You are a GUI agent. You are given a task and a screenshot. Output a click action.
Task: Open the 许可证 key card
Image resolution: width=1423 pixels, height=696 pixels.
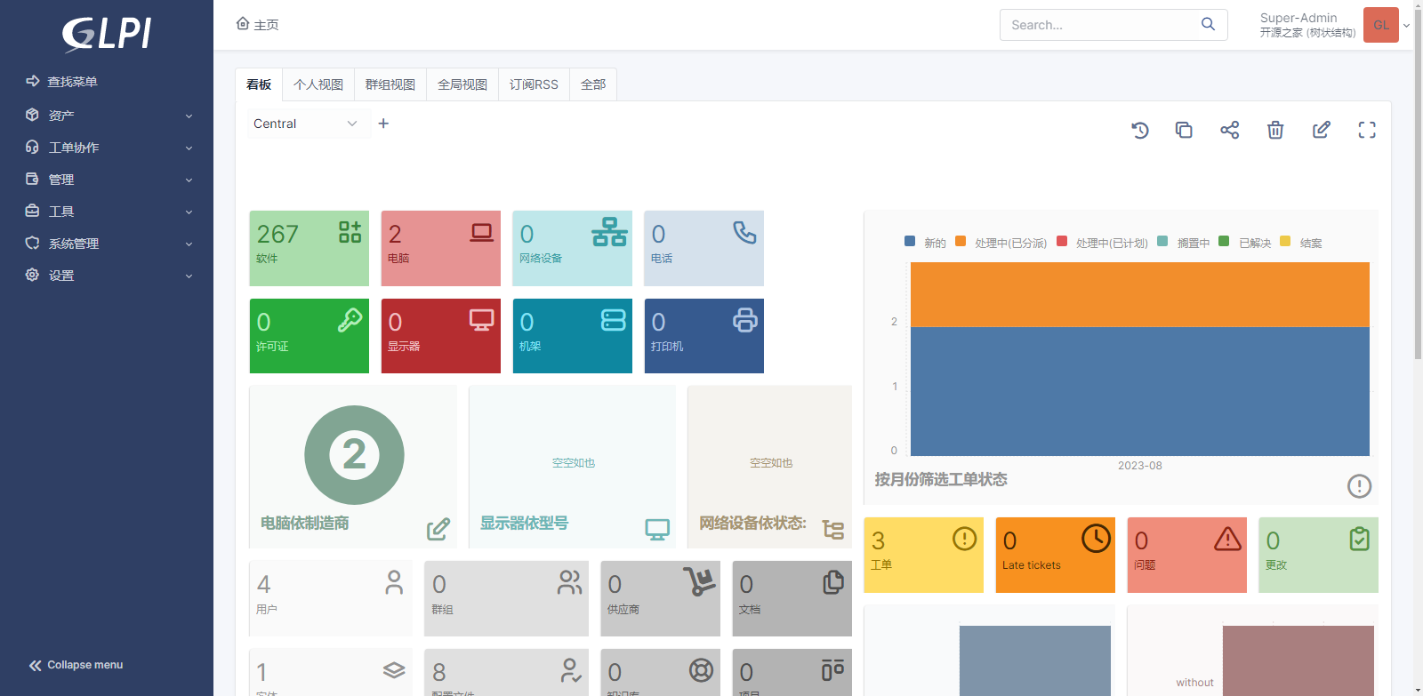click(310, 336)
